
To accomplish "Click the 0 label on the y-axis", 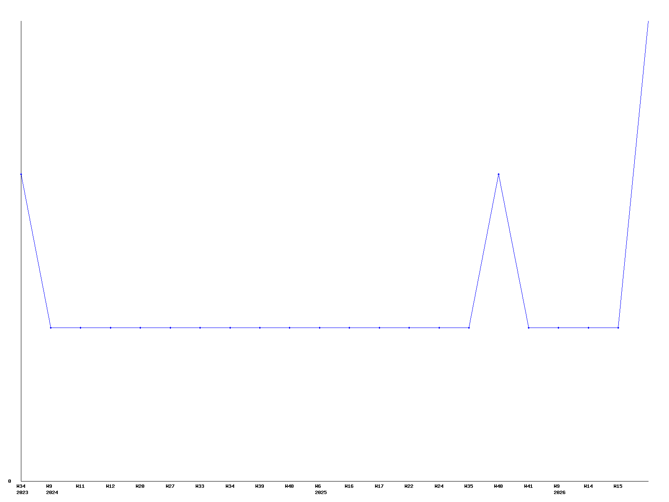I will (10, 481).
